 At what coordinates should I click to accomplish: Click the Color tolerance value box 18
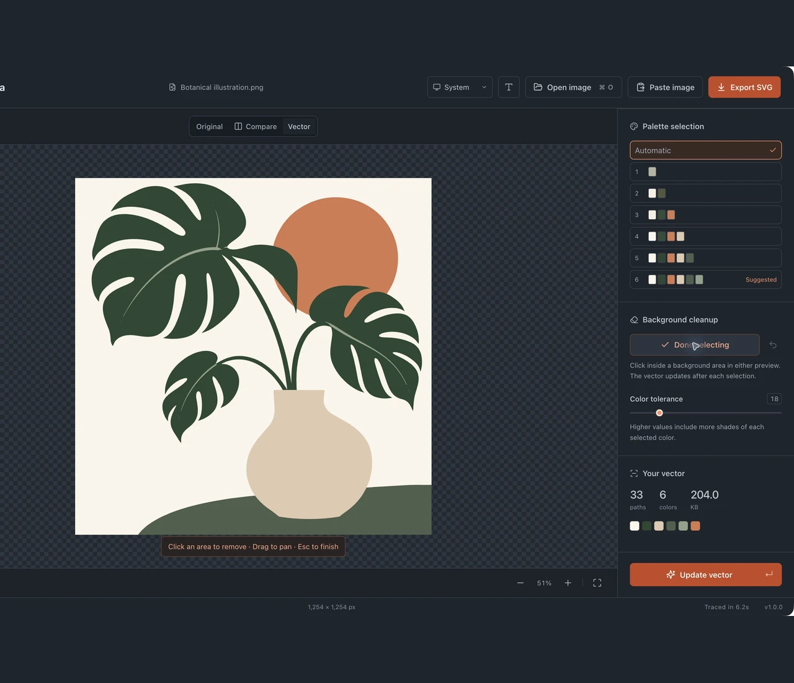tap(774, 399)
